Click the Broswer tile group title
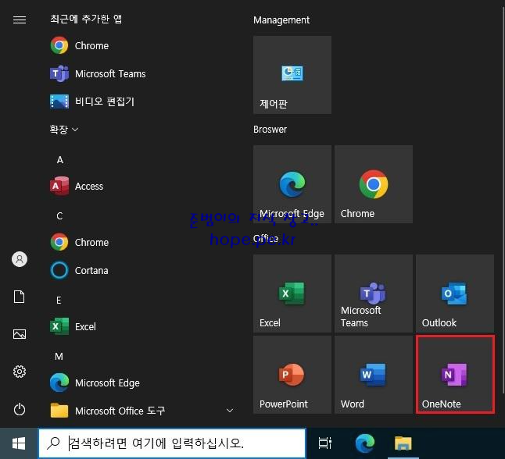This screenshot has width=505, height=459. click(270, 130)
